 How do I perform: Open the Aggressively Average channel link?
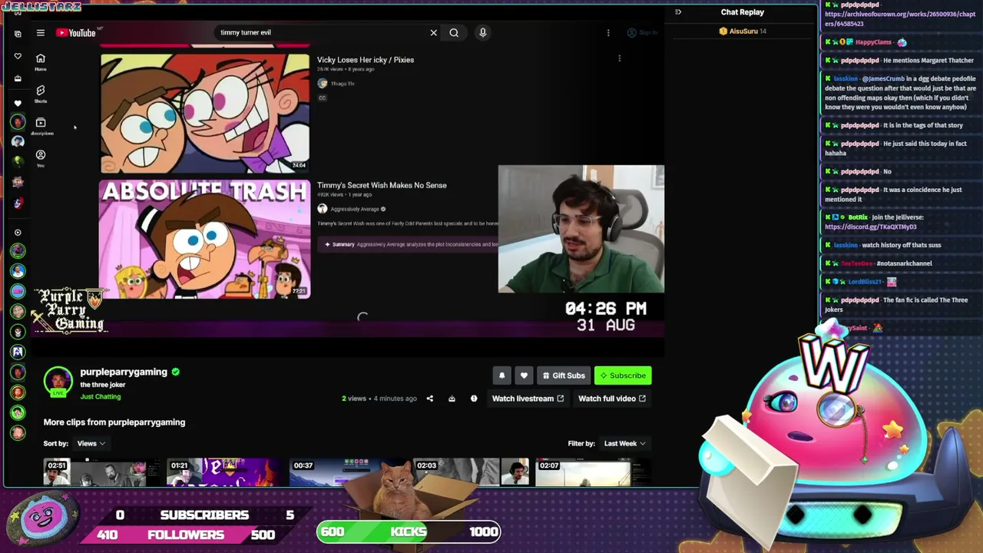point(355,209)
